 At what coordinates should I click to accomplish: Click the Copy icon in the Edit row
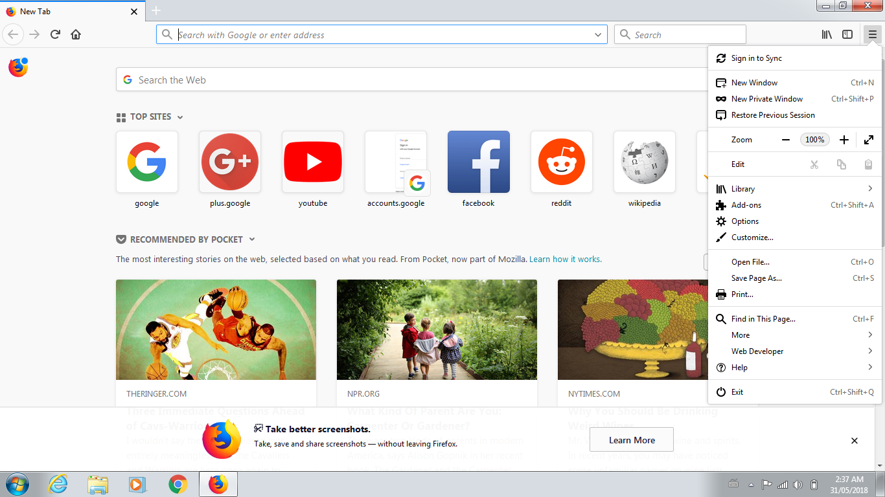click(x=842, y=164)
